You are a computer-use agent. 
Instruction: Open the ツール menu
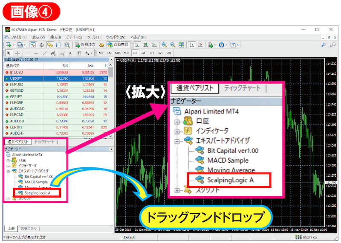click(94, 37)
